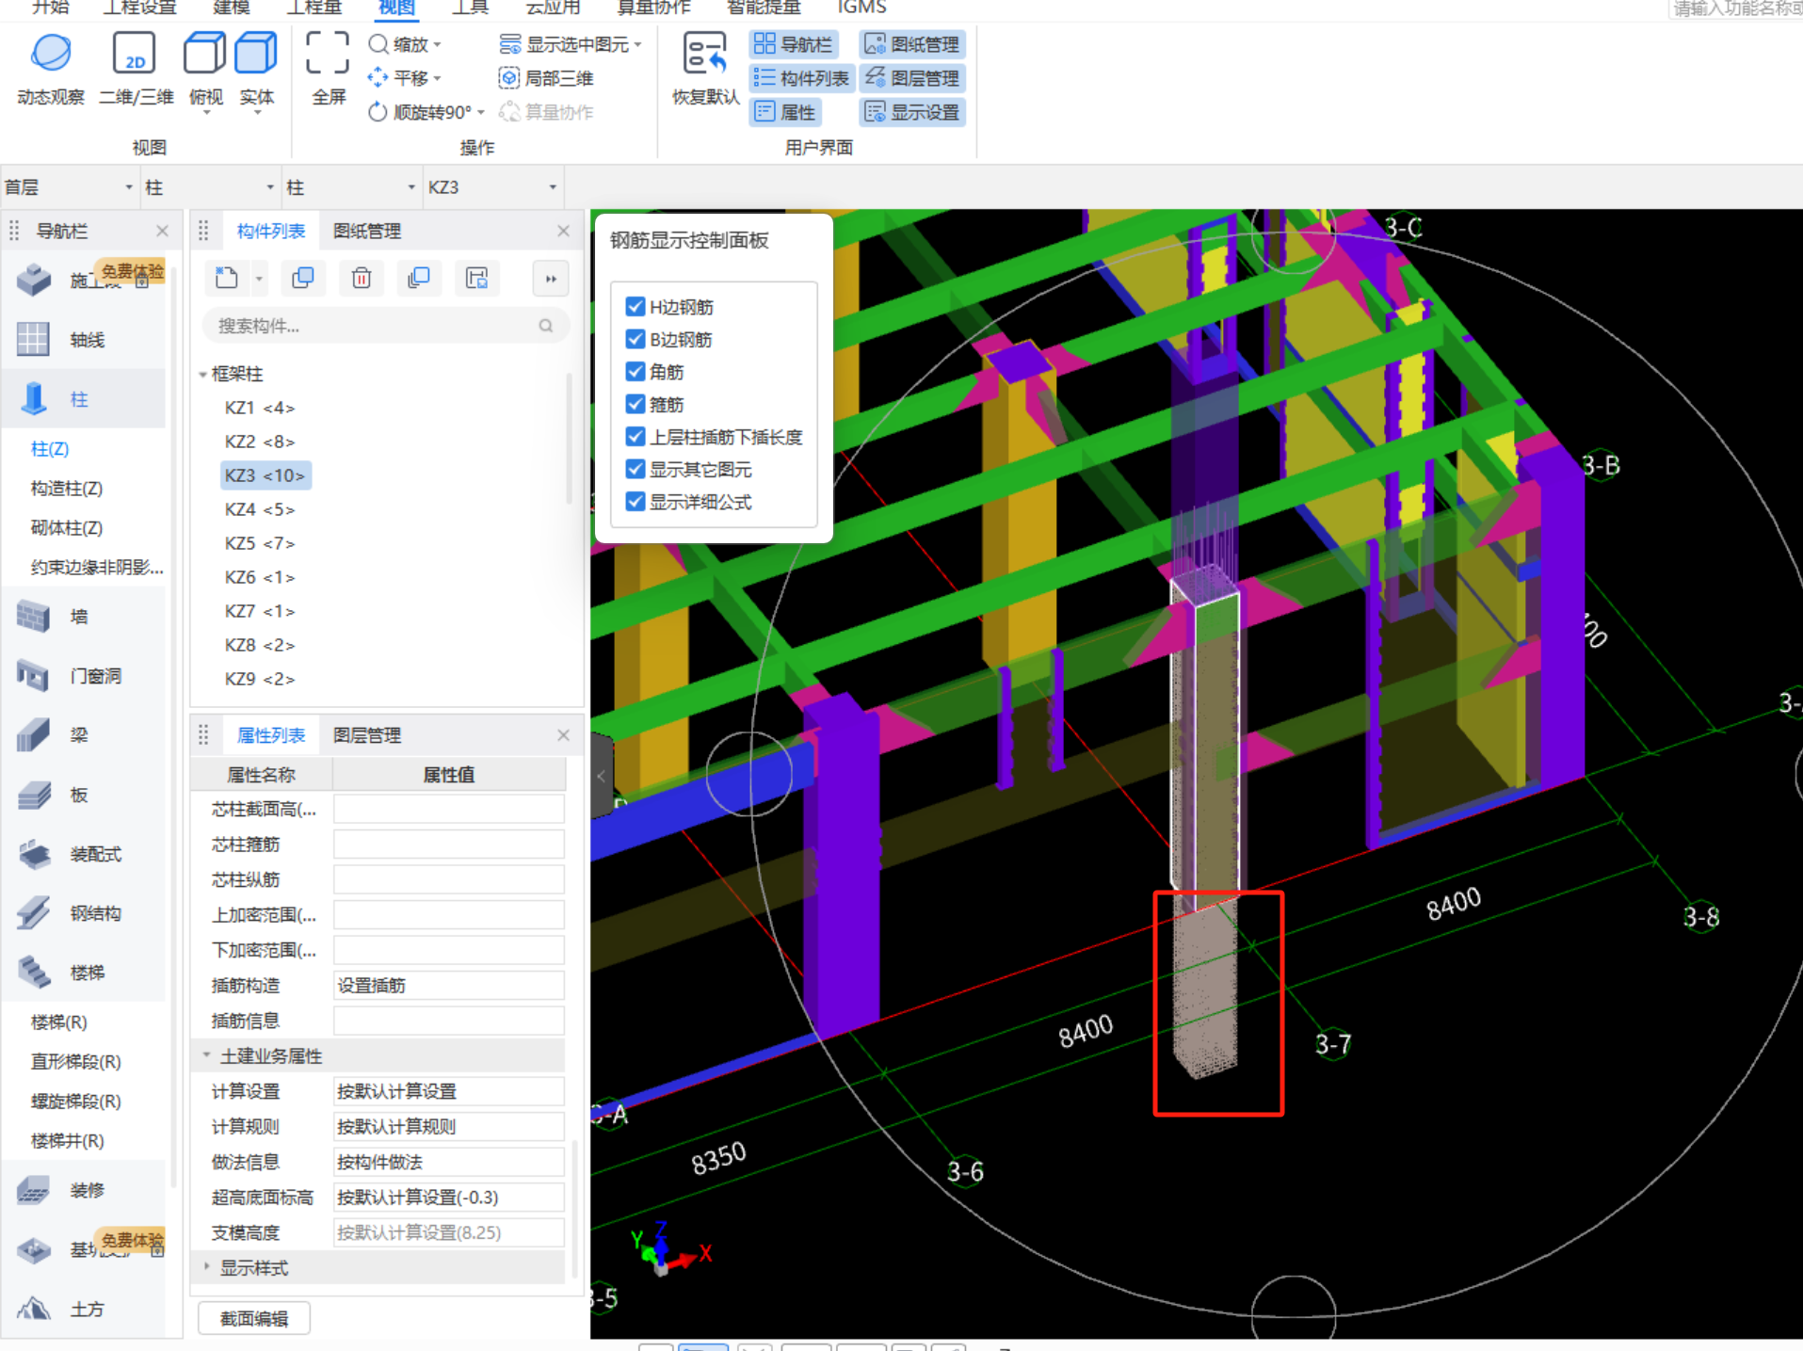Uncheck 上层柱插筋下插长度 checkbox
Screen dimensions: 1803x1351
coord(636,437)
